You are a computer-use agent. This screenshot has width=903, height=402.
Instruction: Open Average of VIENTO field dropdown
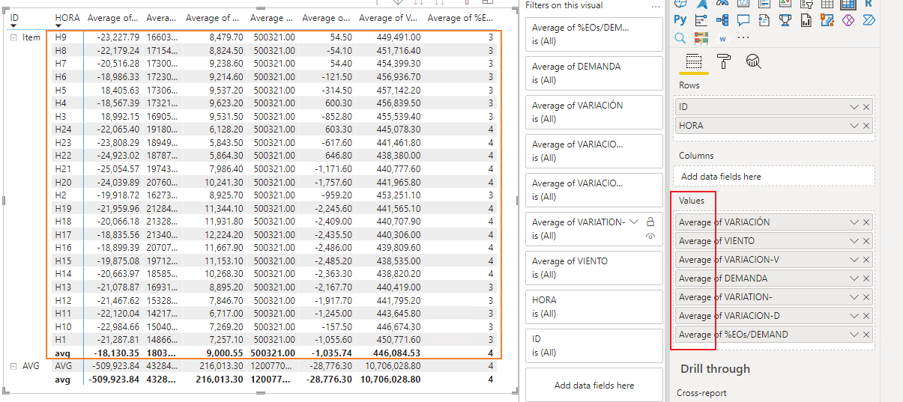pos(854,241)
